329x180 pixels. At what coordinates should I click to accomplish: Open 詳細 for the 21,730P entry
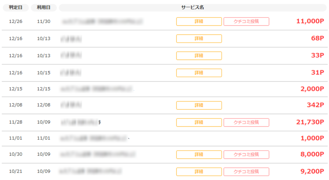click(x=199, y=122)
